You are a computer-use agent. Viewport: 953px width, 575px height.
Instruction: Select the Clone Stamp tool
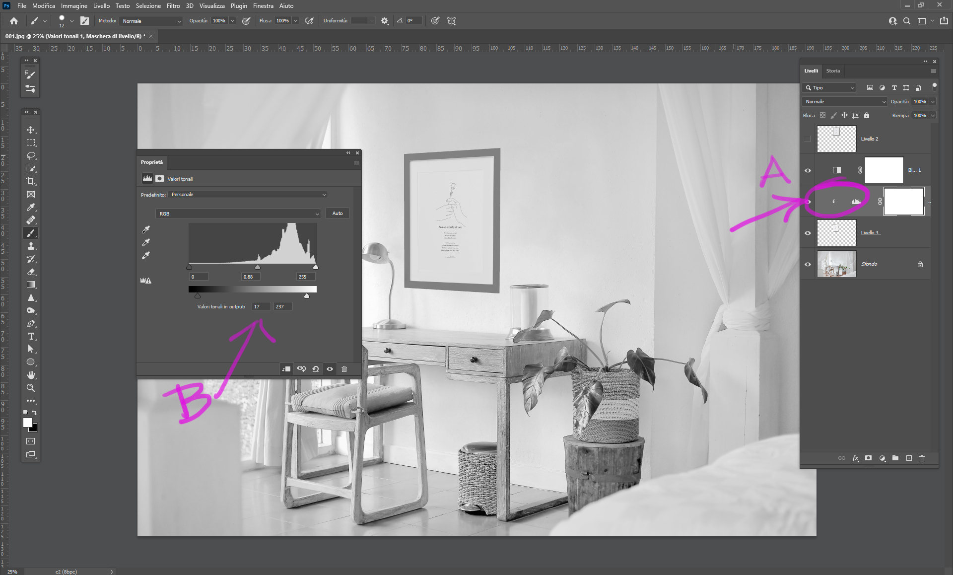coord(31,246)
